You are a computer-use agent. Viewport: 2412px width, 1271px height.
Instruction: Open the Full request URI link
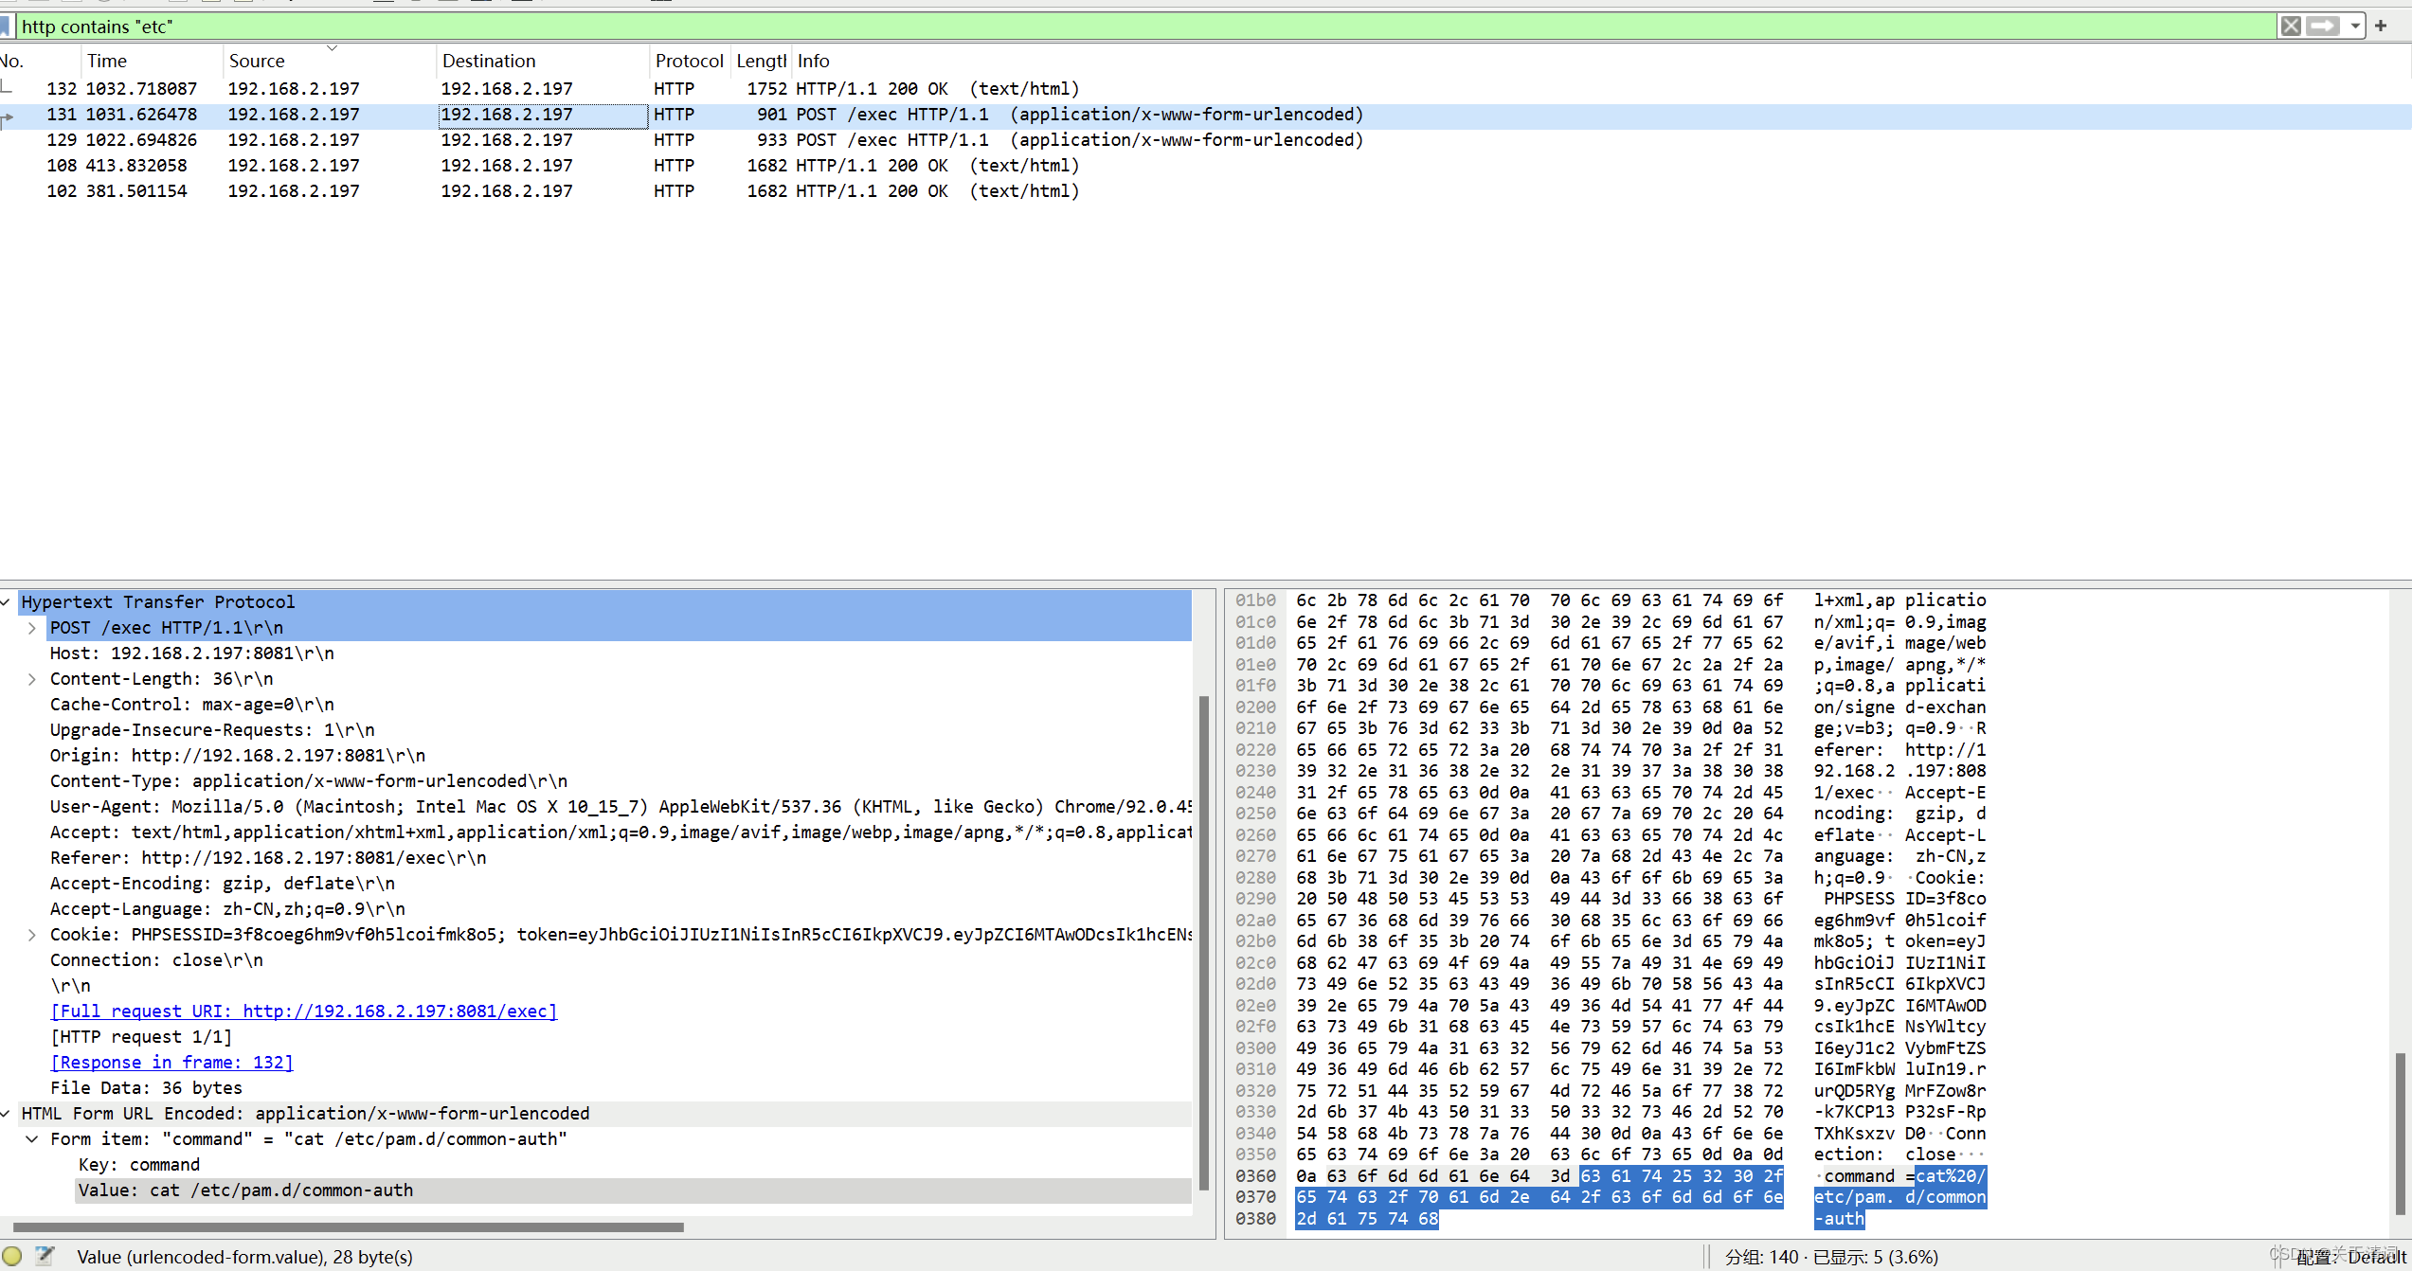click(x=303, y=1011)
